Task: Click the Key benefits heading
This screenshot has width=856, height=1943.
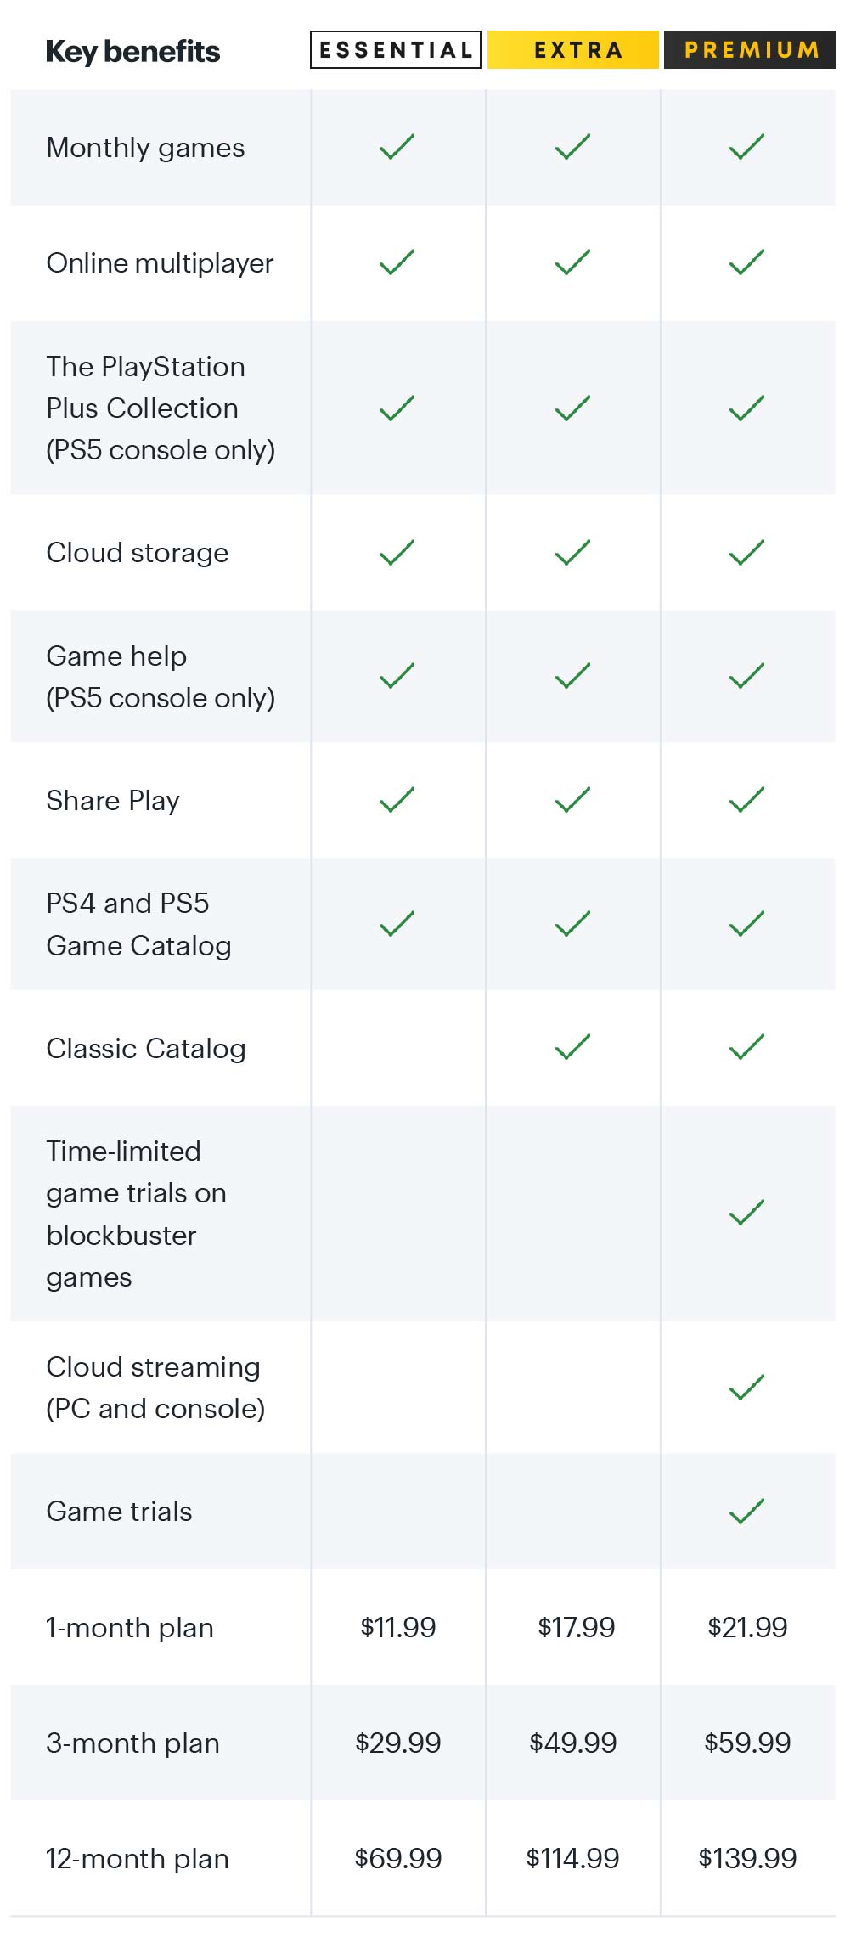Action: pos(132,52)
